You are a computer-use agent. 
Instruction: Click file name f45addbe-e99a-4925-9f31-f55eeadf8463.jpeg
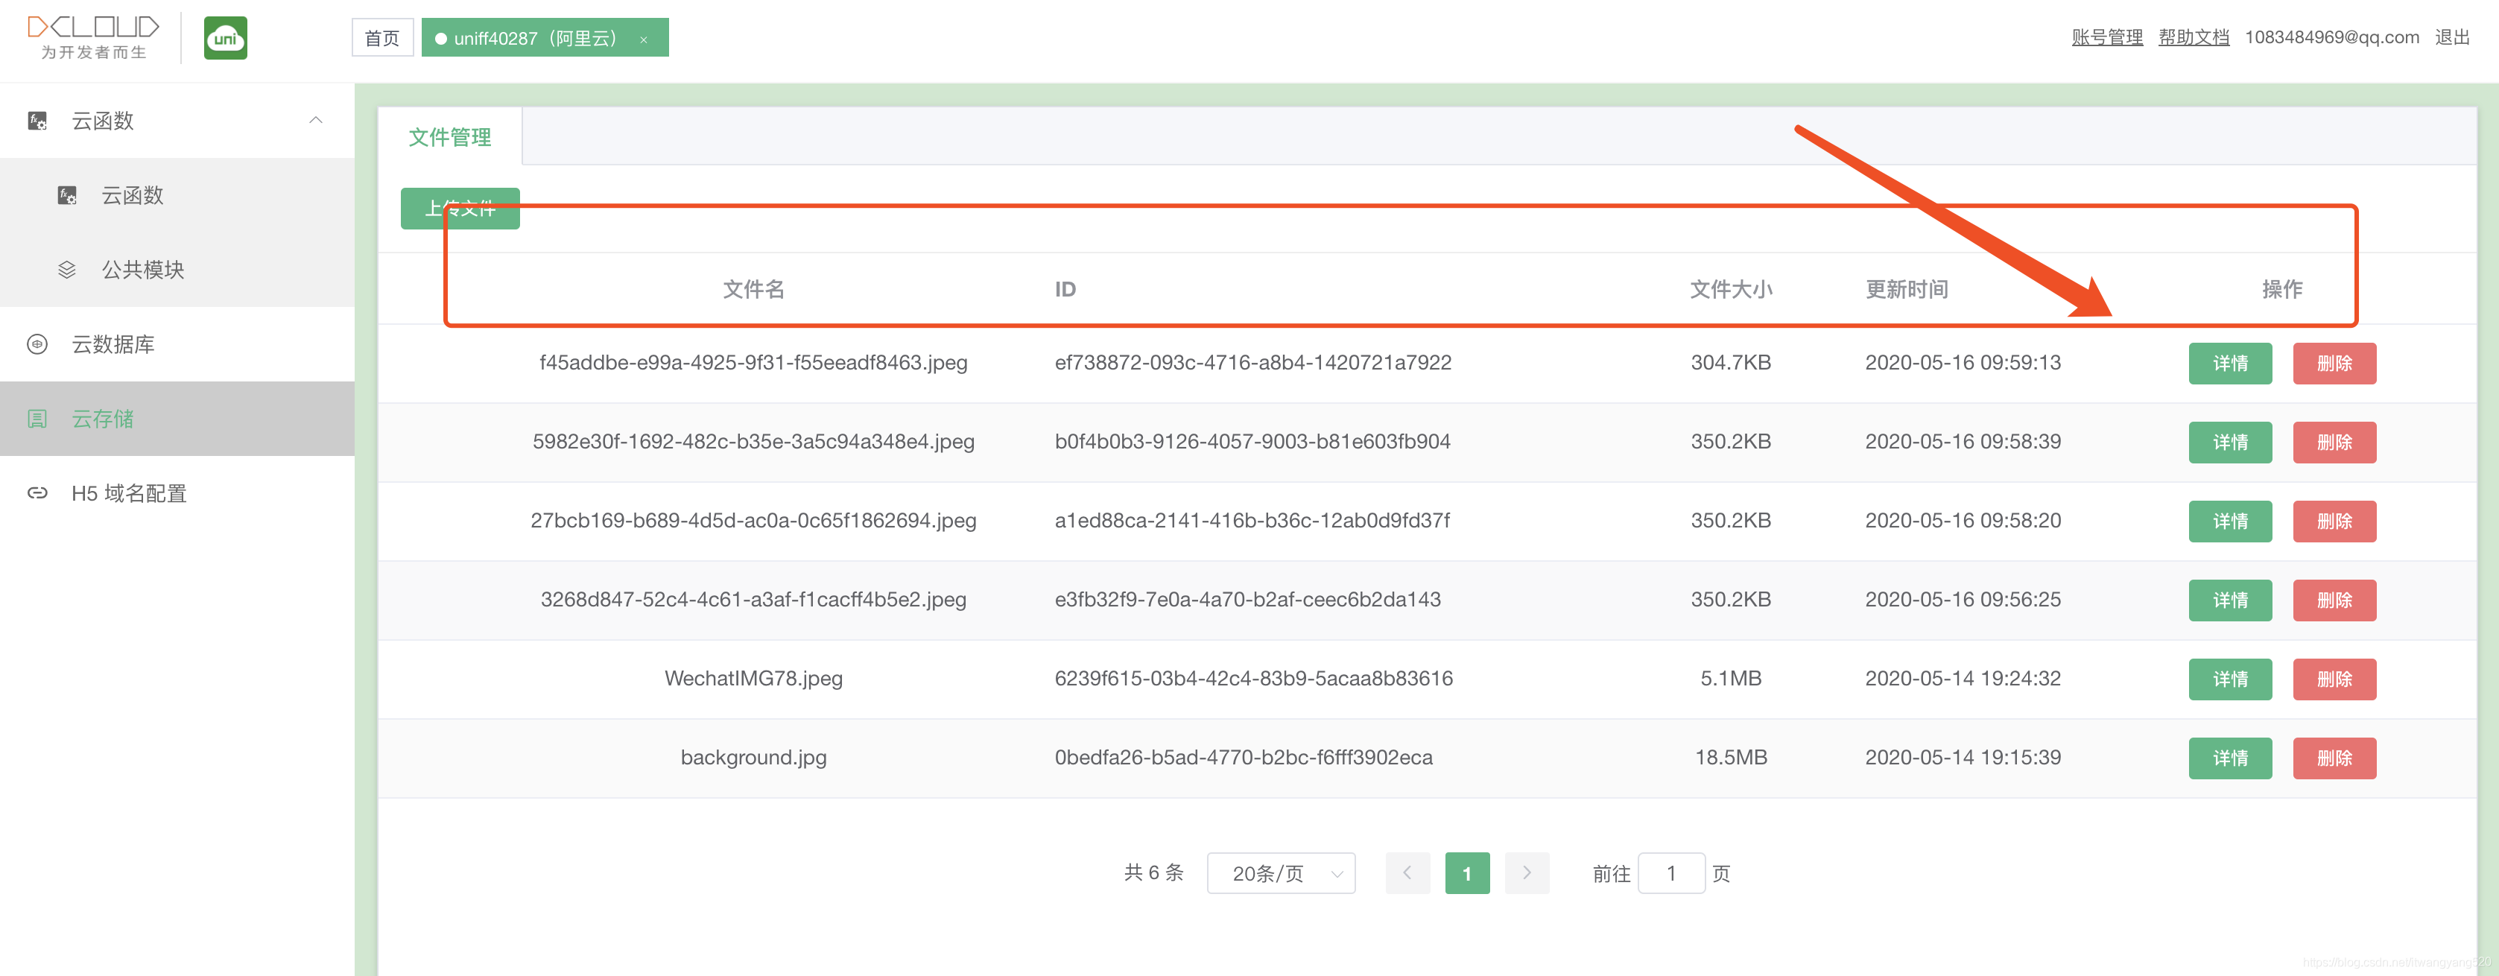pos(753,363)
